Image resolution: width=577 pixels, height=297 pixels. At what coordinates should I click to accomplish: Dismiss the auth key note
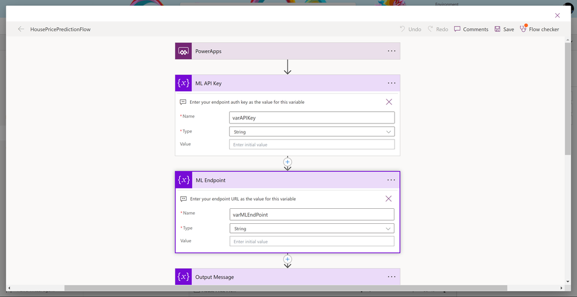click(x=389, y=102)
